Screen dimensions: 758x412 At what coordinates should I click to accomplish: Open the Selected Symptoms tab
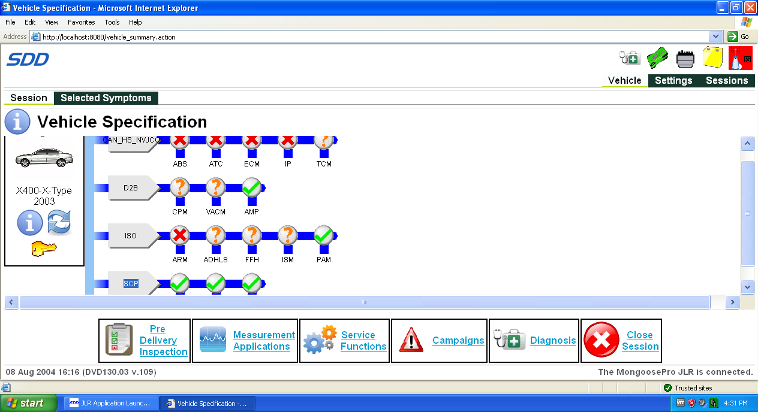pyautogui.click(x=106, y=98)
